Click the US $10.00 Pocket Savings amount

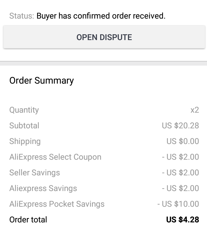178,204
